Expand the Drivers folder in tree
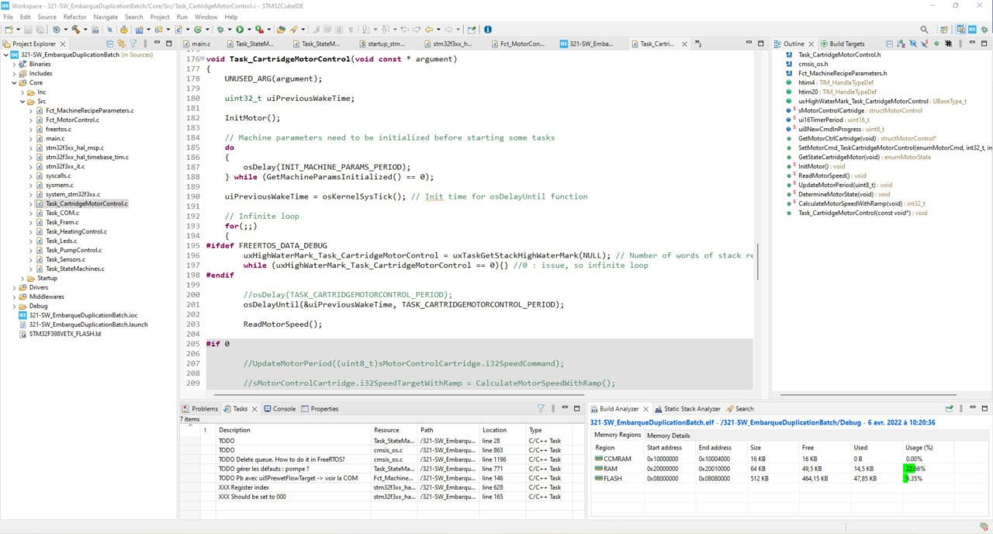This screenshot has width=993, height=534. [x=14, y=287]
